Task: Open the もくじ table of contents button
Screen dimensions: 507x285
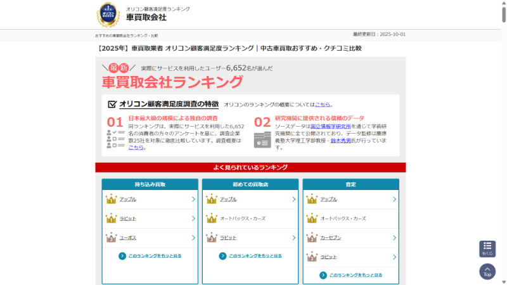Action: [x=487, y=248]
